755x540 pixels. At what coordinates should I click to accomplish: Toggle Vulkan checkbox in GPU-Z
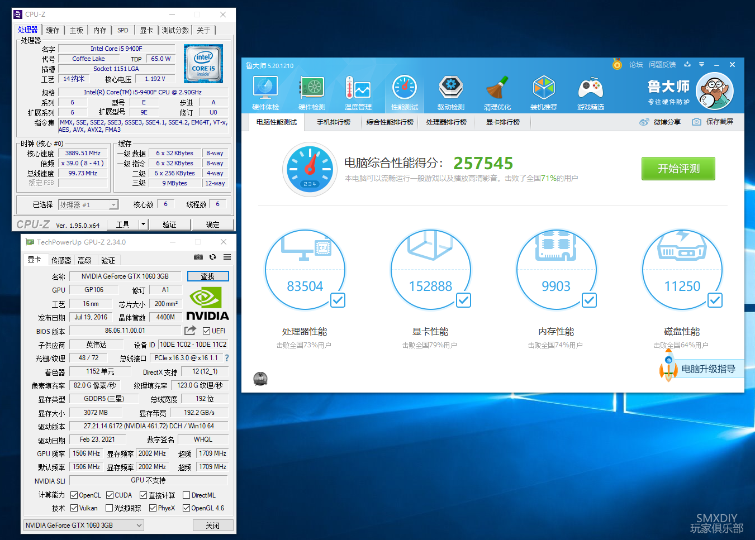74,508
